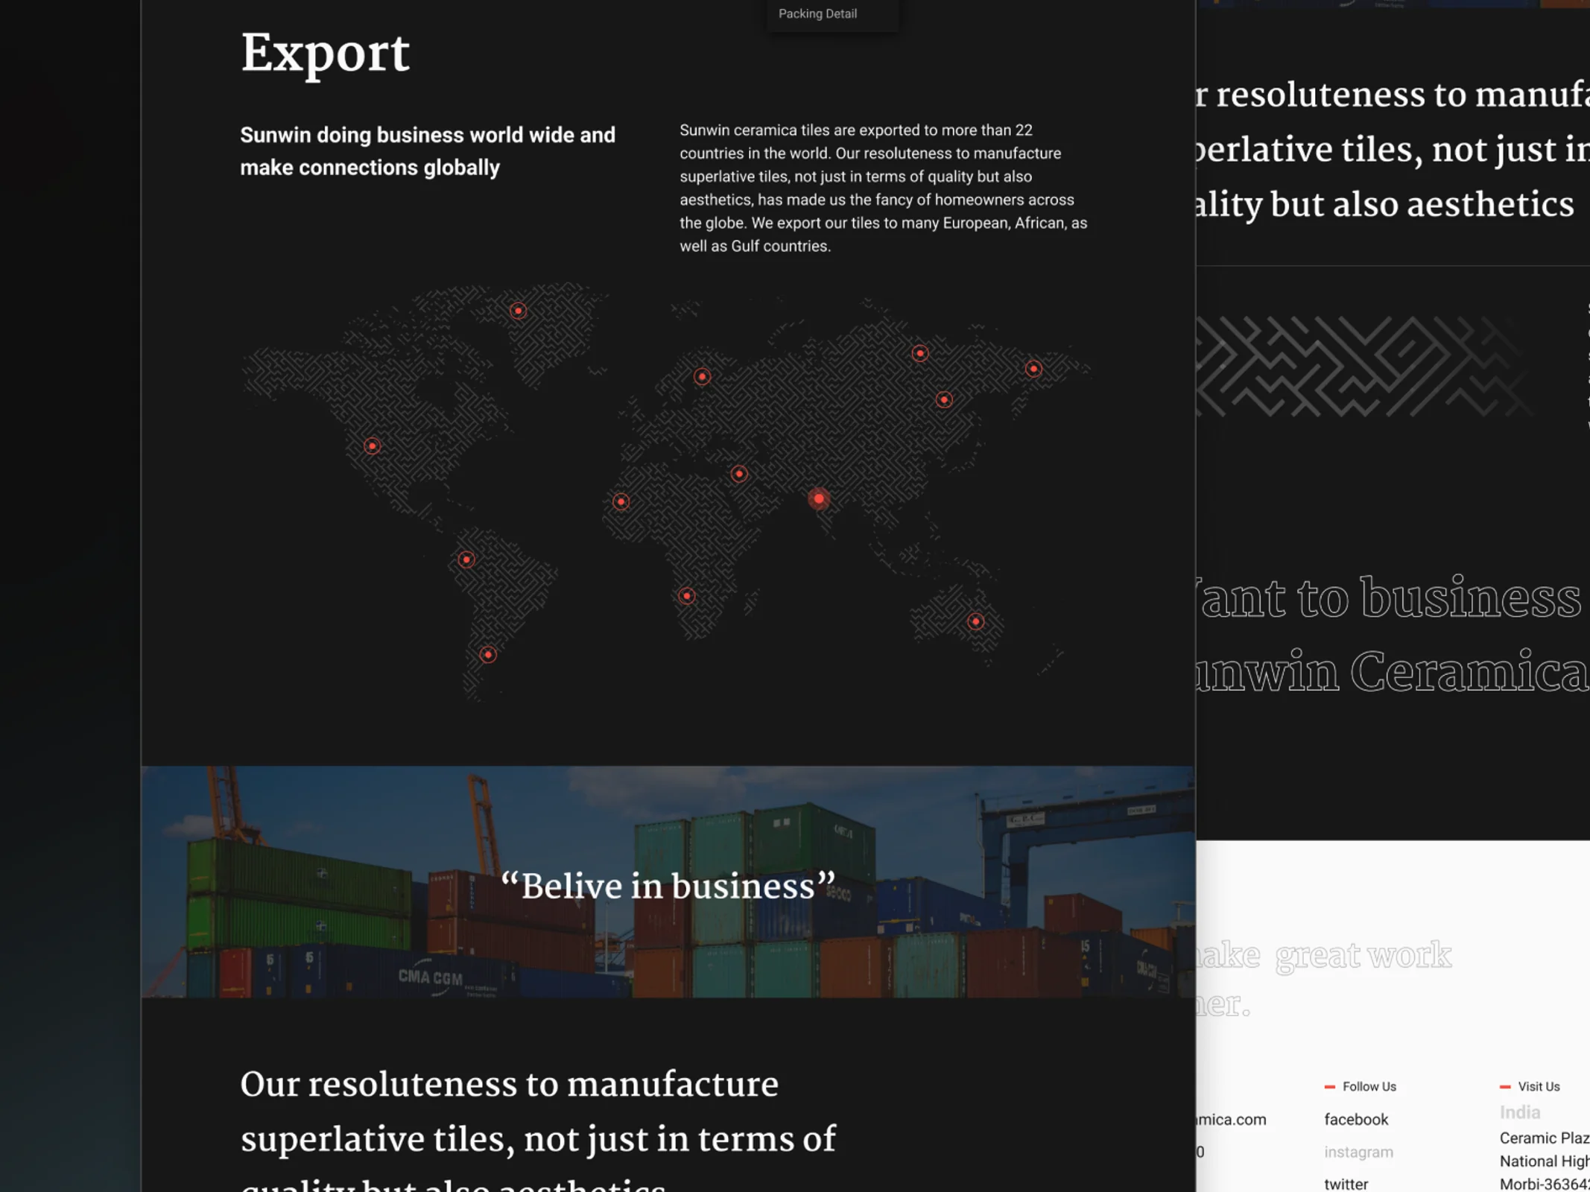Viewport: 1590px width, 1192px height.
Task: Click the "Sunwin doing business world wide" subheading
Action: 428,151
